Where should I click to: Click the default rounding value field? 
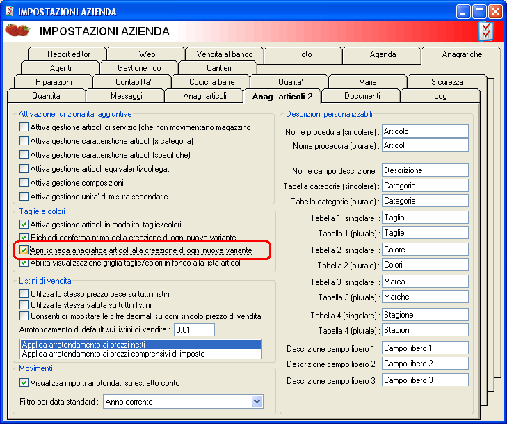[194, 330]
